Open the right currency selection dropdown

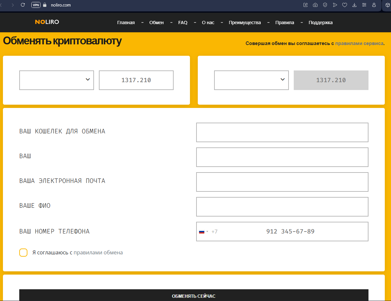pos(251,80)
